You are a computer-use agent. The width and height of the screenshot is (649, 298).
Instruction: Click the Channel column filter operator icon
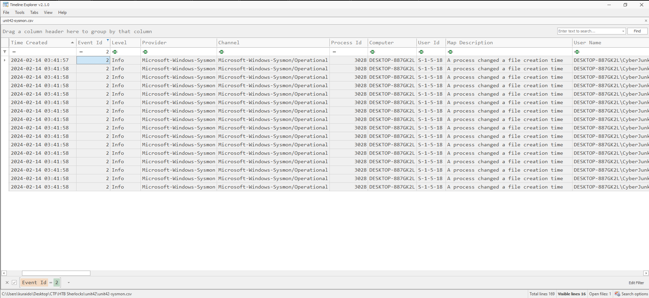coord(221,52)
